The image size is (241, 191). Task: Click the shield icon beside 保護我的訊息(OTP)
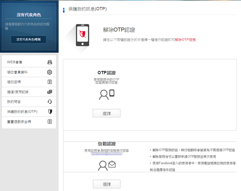coord(50,112)
